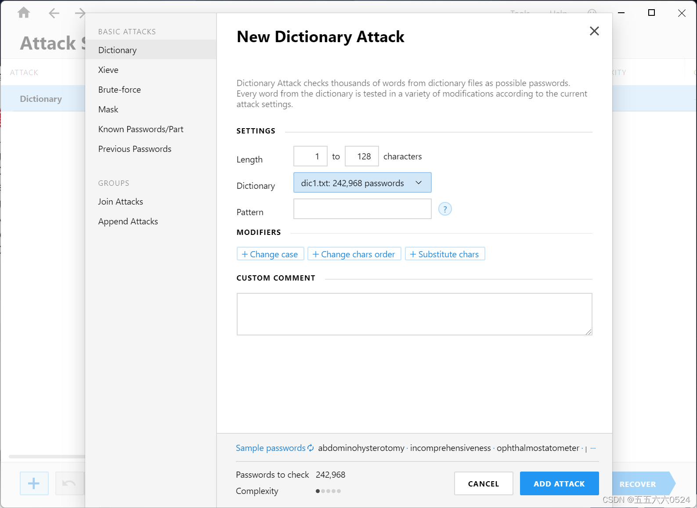Open Join Attacks group

pos(151,202)
